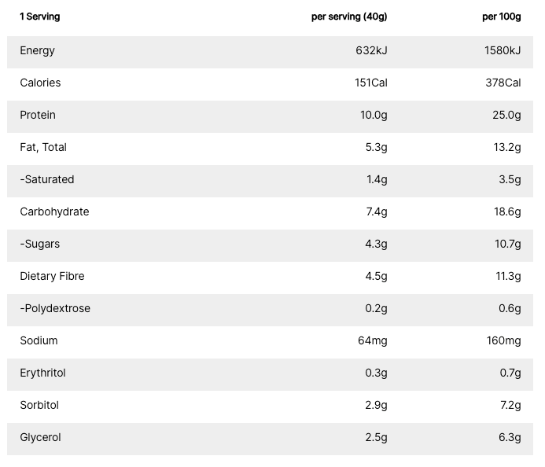Click the 632kJ energy value
This screenshot has height=467, width=545.
click(371, 50)
